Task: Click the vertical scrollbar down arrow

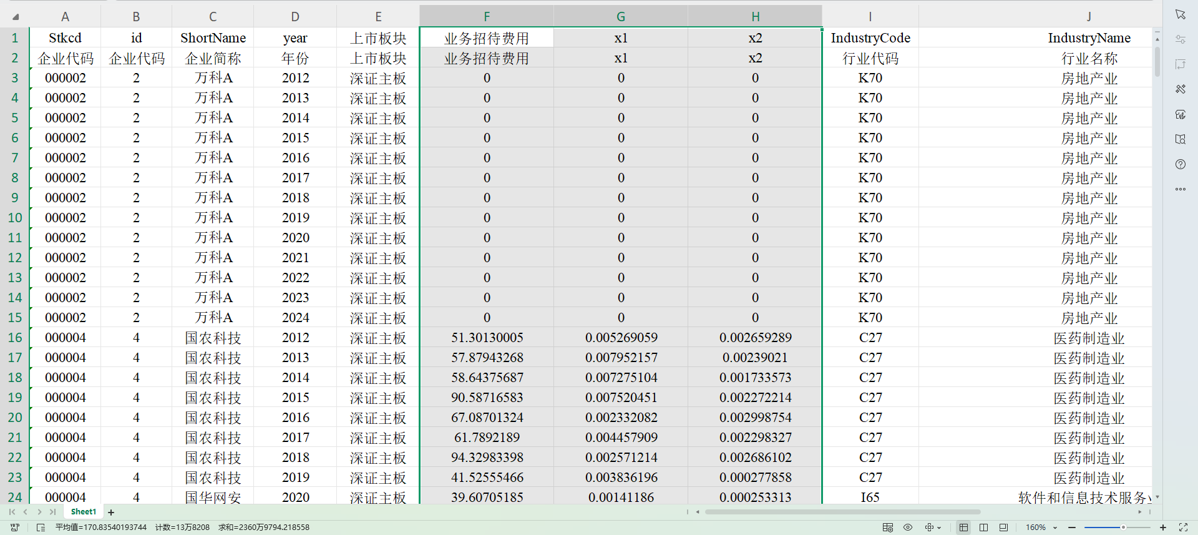Action: pos(1157,497)
